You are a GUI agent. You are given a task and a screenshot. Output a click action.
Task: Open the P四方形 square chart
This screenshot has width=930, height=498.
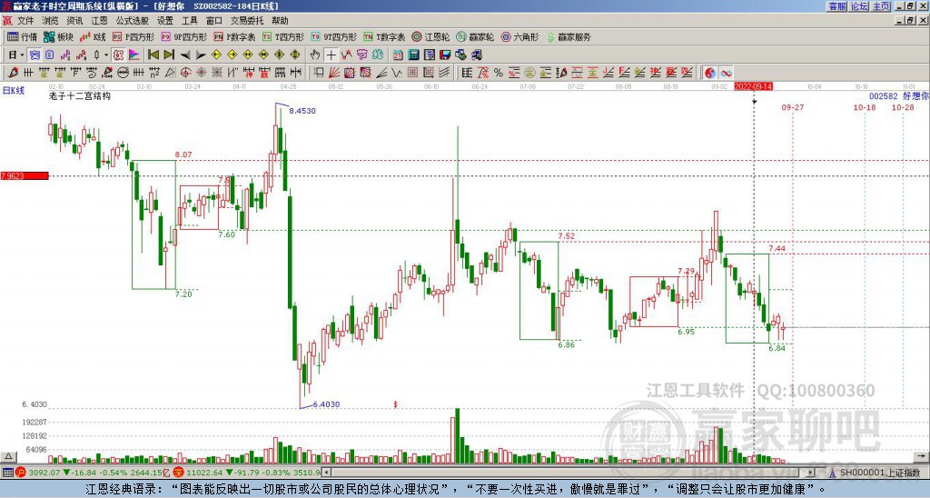(134, 36)
